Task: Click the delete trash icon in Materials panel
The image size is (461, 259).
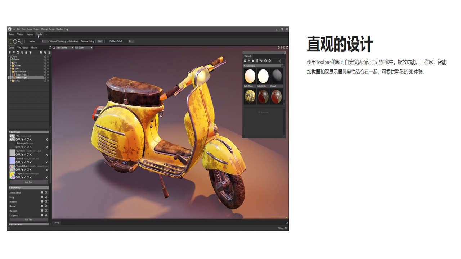Action: pos(258,61)
